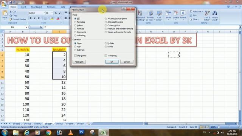
Task: Expand the fill color dropdown arrow
Action: (x=55, y=18)
